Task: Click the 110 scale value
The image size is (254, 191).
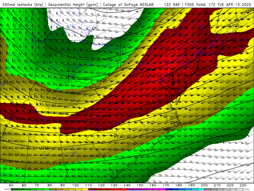Action: coord(89,185)
